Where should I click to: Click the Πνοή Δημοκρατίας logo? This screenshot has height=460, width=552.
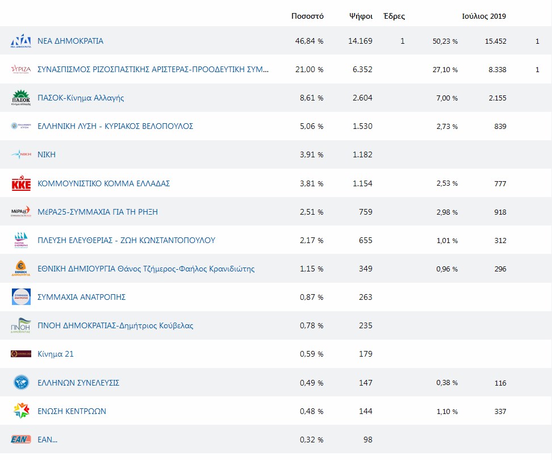(x=21, y=325)
